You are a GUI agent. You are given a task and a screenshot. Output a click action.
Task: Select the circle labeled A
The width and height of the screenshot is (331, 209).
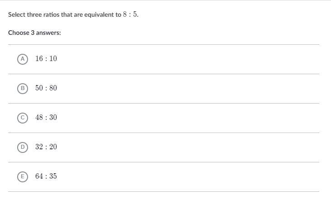pos(23,59)
